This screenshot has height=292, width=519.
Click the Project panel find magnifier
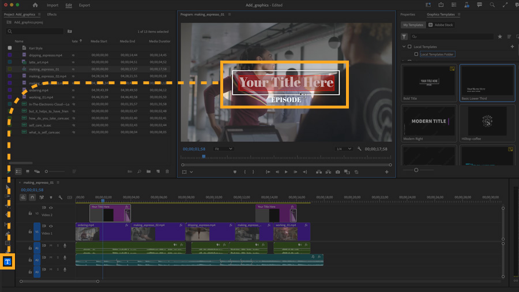click(x=140, y=171)
